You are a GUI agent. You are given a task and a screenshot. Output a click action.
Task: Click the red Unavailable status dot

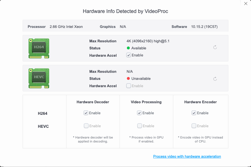(128, 79)
